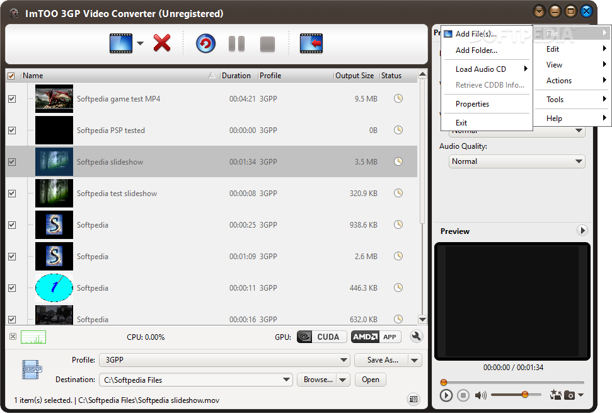The height and width of the screenshot is (413, 612).
Task: Click status clock icon in the 938.6 KB row
Action: pyautogui.click(x=398, y=224)
